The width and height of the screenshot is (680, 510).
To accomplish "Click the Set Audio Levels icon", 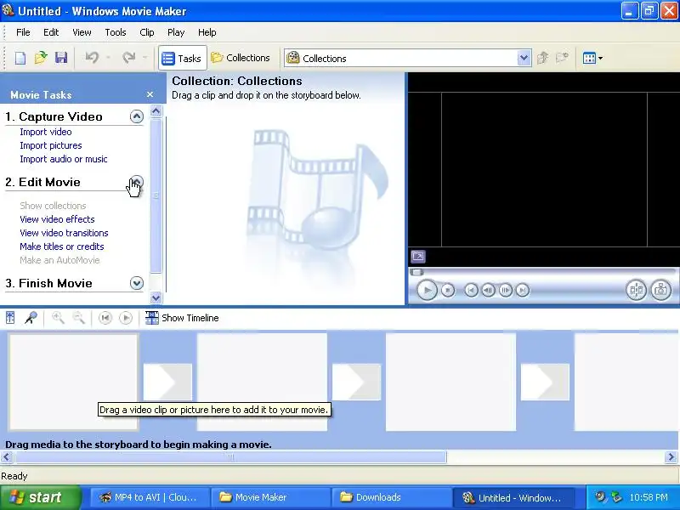I will [x=10, y=318].
